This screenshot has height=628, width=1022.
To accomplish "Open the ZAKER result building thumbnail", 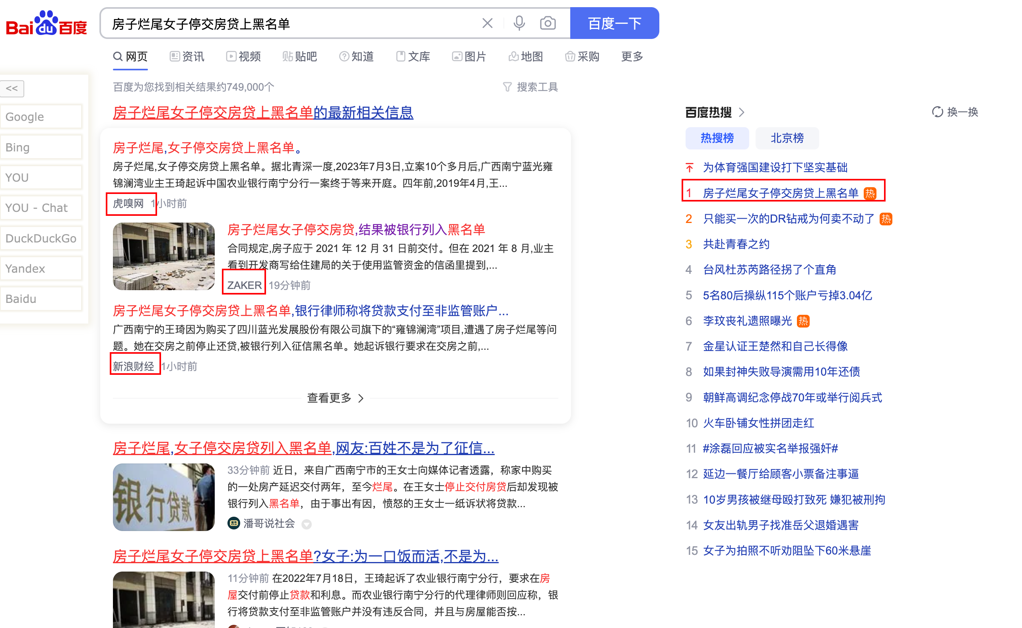I will pos(164,256).
